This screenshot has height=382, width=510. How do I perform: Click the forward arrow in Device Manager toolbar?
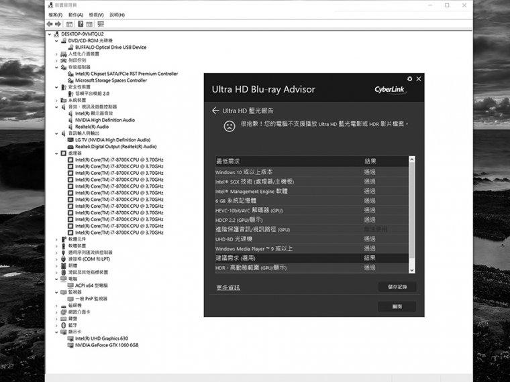tap(58, 24)
